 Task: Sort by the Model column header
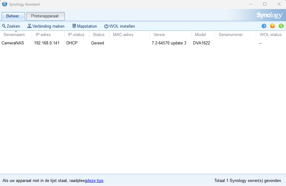click(203, 34)
